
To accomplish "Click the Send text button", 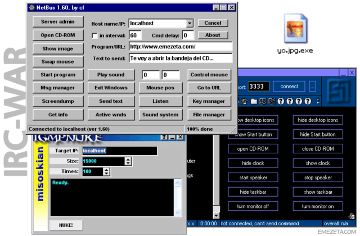I will click(111, 101).
